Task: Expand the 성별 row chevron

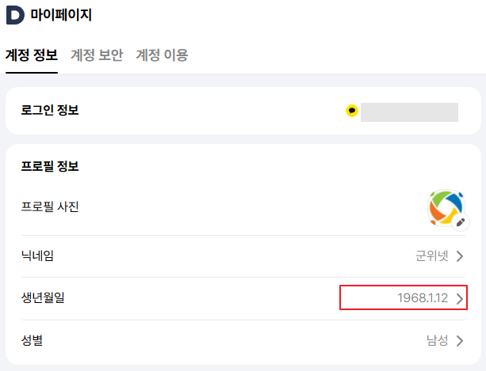Action: point(460,341)
